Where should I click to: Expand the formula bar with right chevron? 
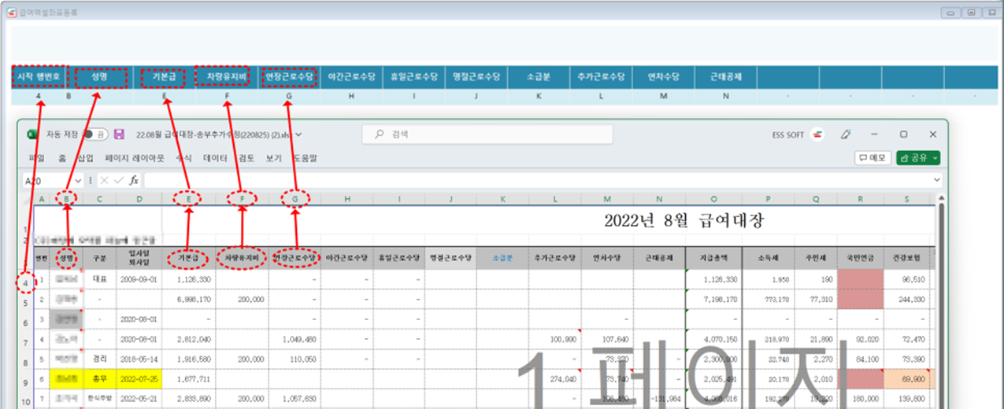click(936, 180)
